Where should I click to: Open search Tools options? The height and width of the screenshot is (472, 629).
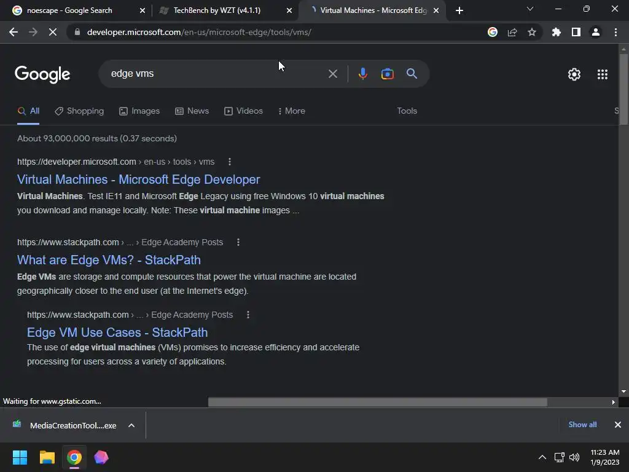[x=407, y=111]
